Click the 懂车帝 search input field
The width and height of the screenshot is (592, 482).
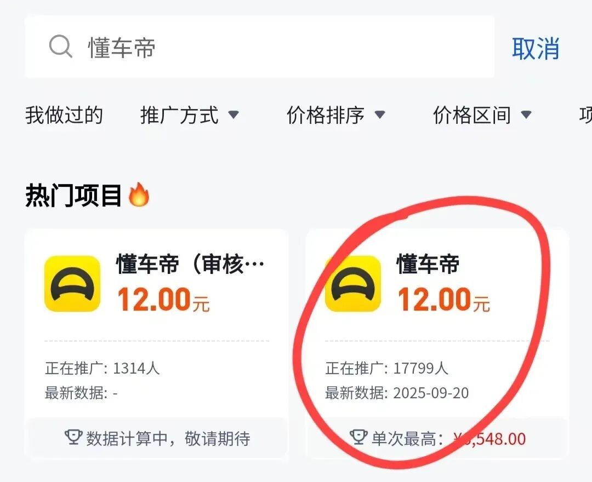point(274,47)
